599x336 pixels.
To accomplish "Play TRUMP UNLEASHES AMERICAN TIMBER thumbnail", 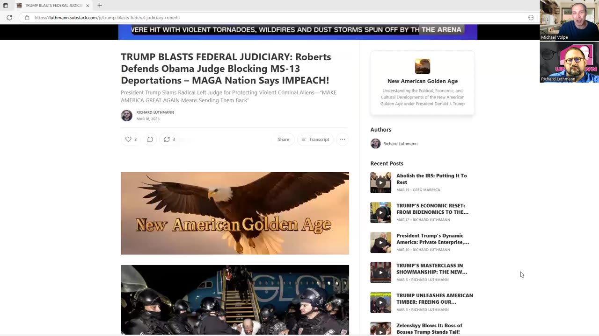I will pos(381,302).
